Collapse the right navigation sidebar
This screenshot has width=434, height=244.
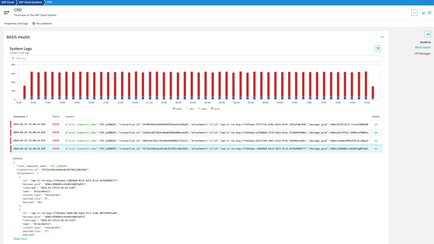pyautogui.click(x=428, y=34)
